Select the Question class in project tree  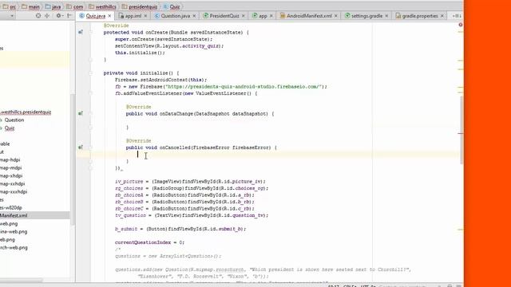(14, 120)
